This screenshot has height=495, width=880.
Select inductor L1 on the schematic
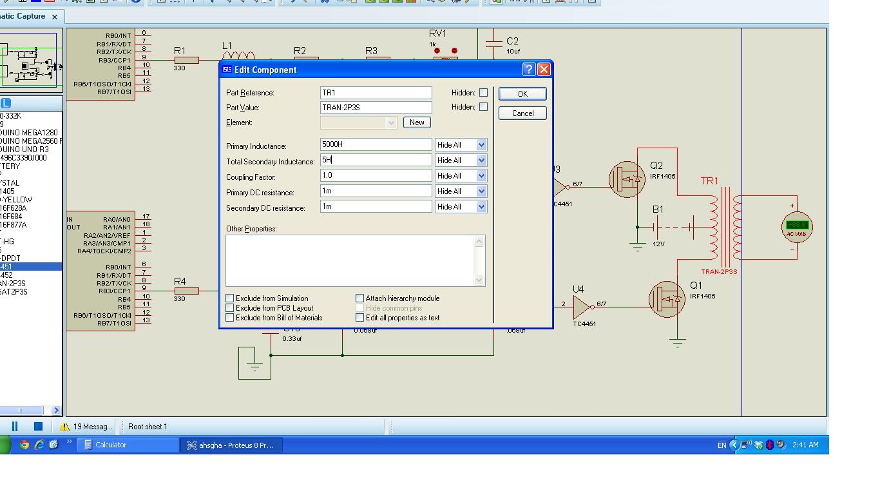tap(238, 55)
